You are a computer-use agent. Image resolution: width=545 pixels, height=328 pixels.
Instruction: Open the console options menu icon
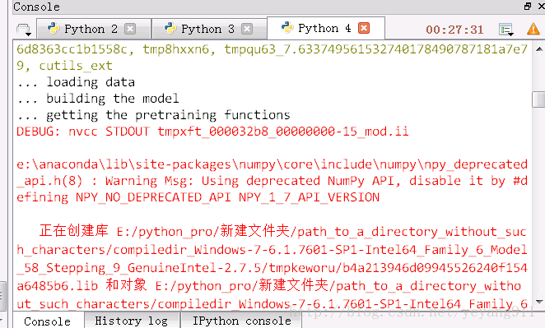(506, 30)
